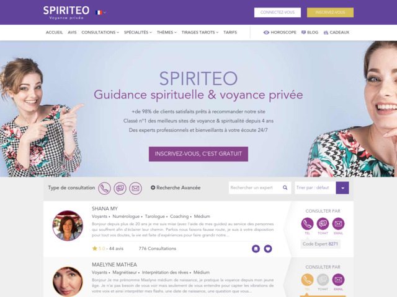
Task: Expand the Trier par sort dropdown
Action: click(342, 188)
